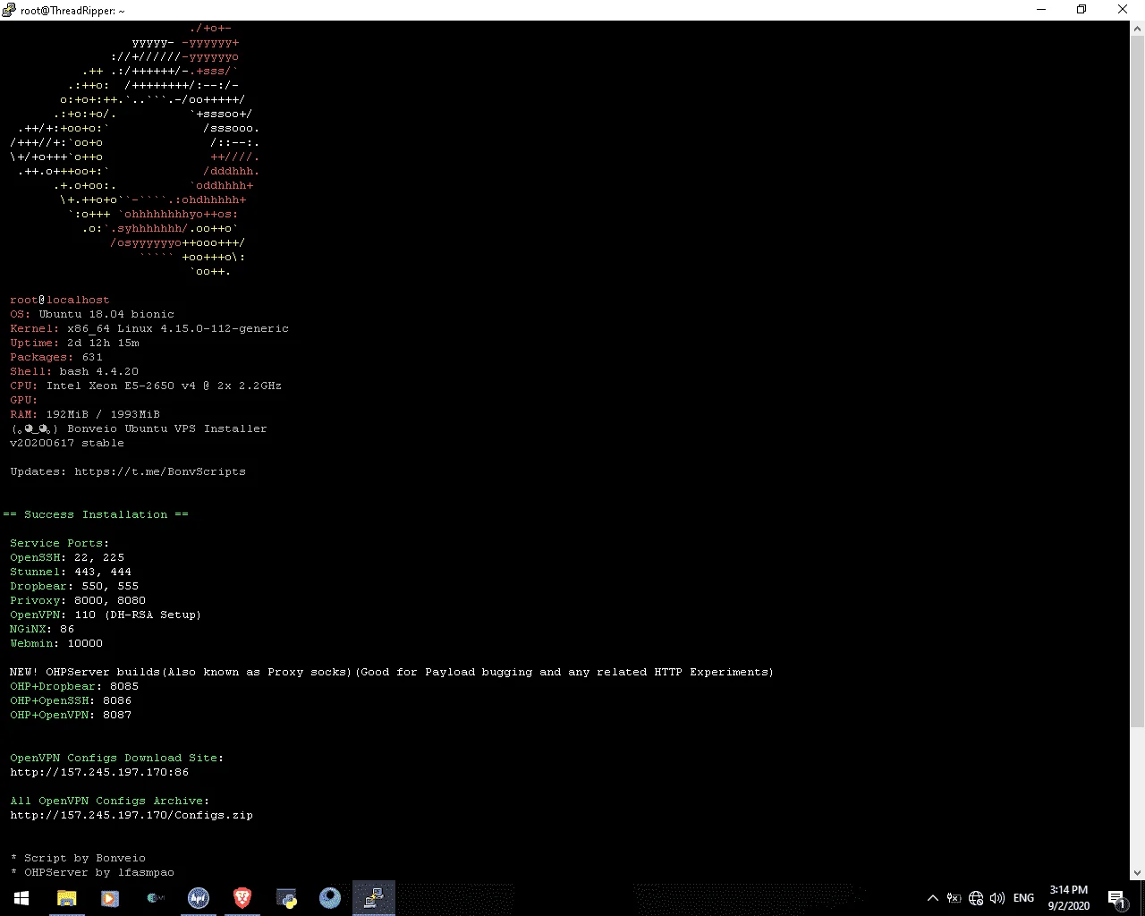This screenshot has width=1145, height=916.
Task: Open the network globe tray icon
Action: pyautogui.click(x=976, y=898)
